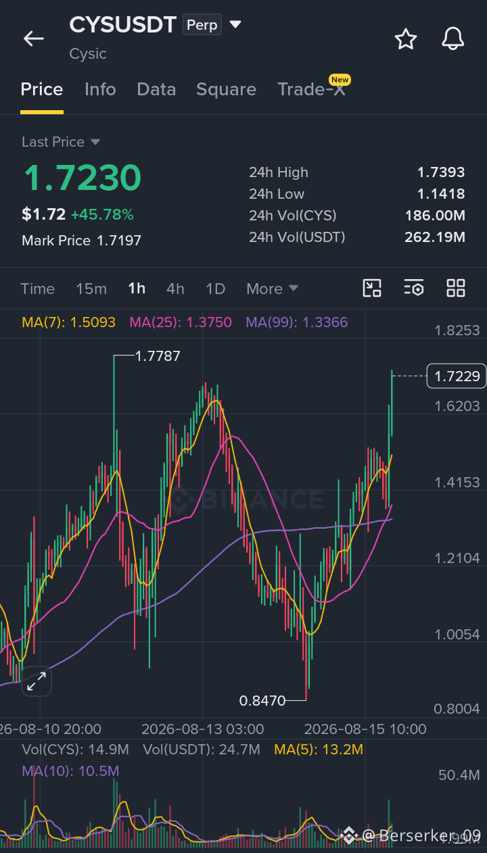The width and height of the screenshot is (487, 853).
Task: Tap the volume MA(10): 10.5M label
Action: (x=70, y=771)
